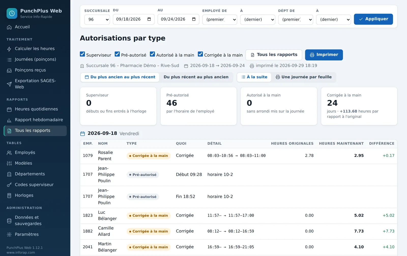
Task: Click the Imprimer button
Action: tap(324, 55)
